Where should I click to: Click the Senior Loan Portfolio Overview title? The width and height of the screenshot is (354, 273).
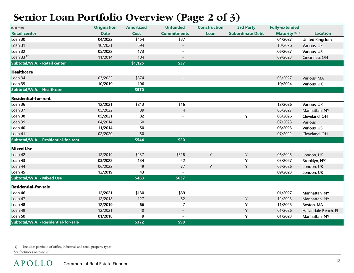pos(125,16)
